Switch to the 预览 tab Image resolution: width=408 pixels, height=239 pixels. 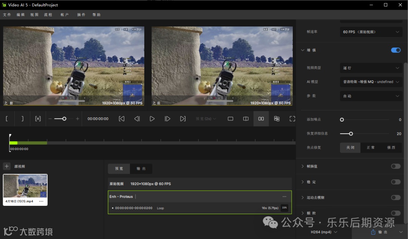pos(119,168)
